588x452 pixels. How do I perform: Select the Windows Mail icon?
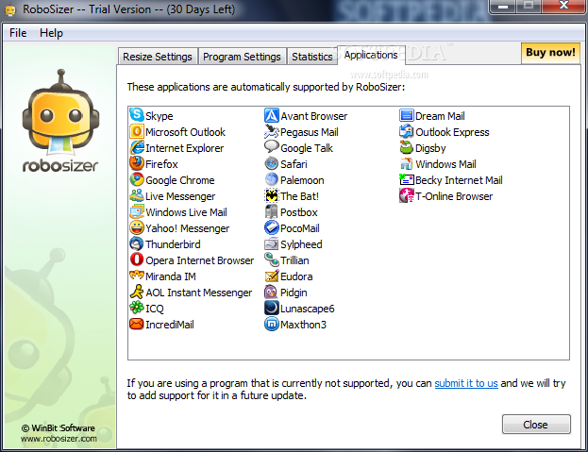click(407, 163)
